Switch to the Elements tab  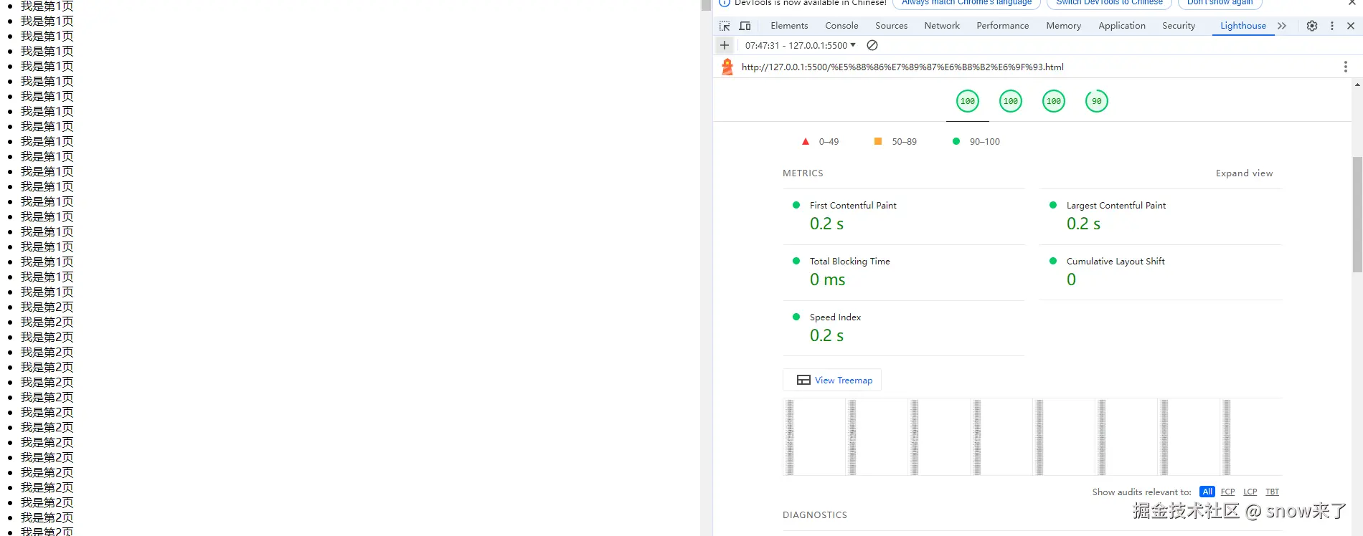[789, 26]
